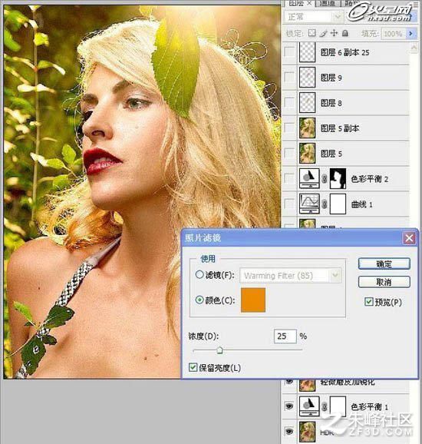Close the 照片滤镜 dialog
The width and height of the screenshot is (422, 444).
click(409, 238)
